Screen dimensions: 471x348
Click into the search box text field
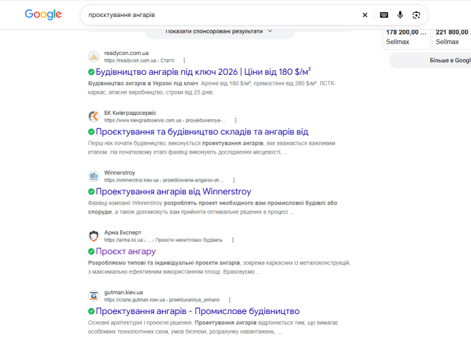coord(222,15)
